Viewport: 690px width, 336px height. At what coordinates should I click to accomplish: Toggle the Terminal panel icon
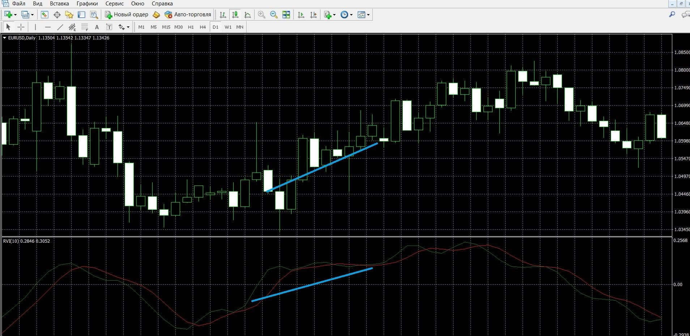[81, 15]
